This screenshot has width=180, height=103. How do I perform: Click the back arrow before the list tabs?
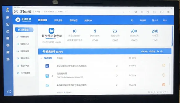click(41, 58)
